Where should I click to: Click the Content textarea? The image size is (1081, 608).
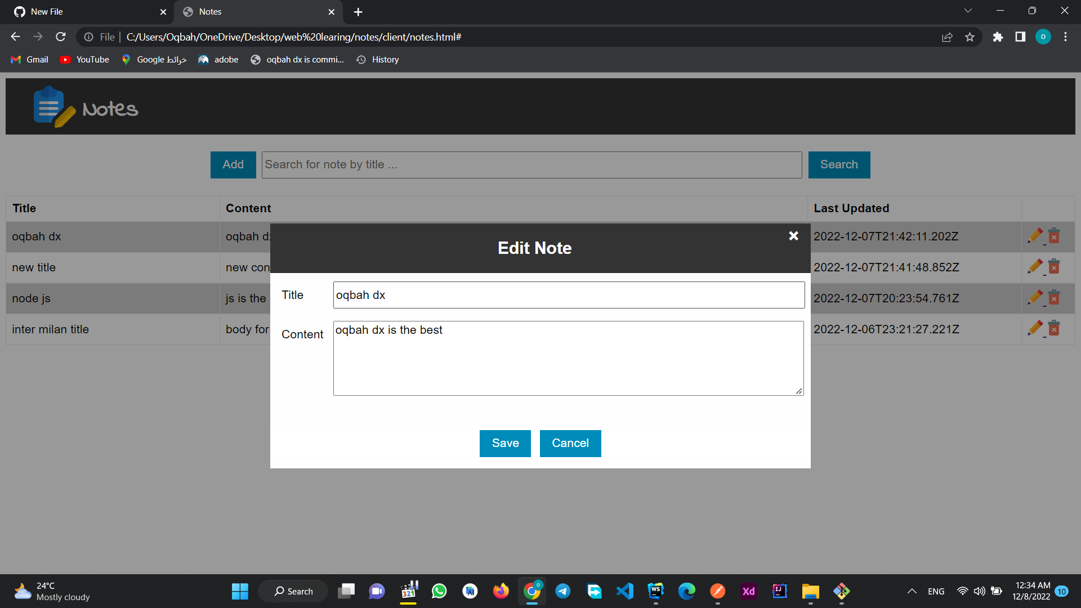pyautogui.click(x=568, y=358)
